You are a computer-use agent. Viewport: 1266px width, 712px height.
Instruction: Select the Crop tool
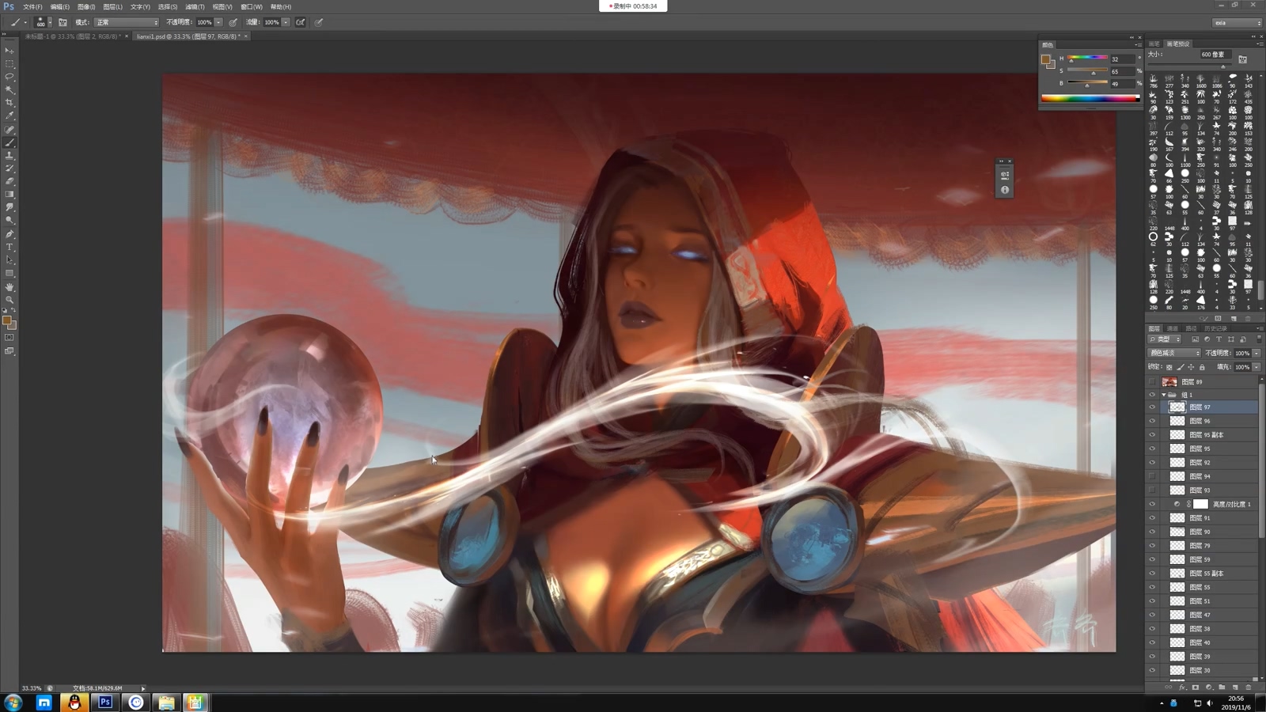tap(9, 103)
